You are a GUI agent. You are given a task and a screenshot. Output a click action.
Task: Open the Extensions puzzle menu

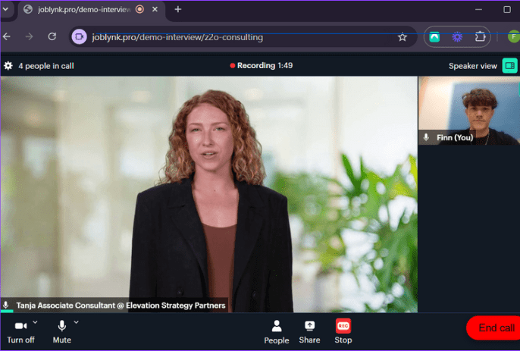(480, 37)
